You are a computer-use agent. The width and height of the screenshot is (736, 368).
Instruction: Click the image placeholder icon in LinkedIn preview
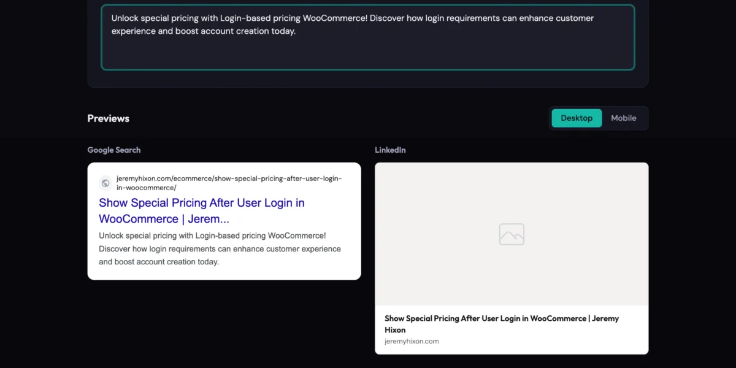(512, 234)
